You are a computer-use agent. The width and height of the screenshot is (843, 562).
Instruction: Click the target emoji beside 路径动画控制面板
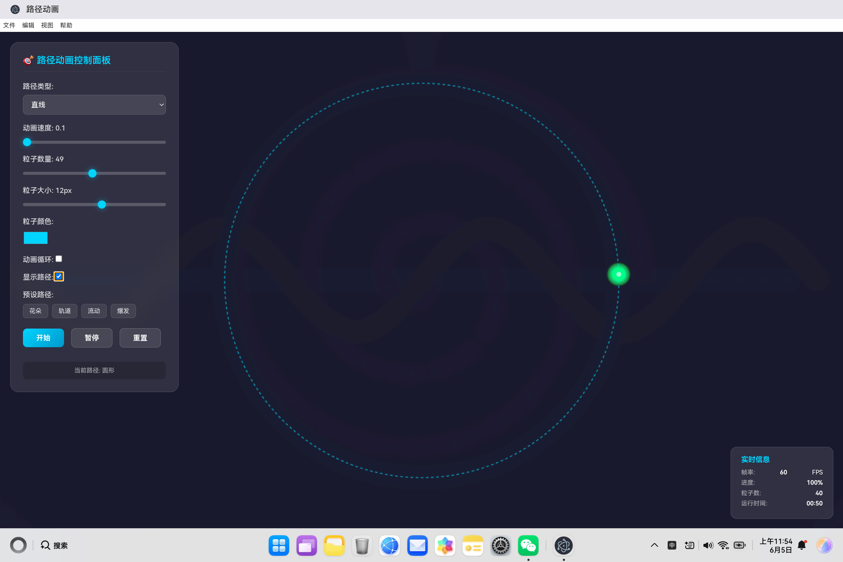pos(28,60)
